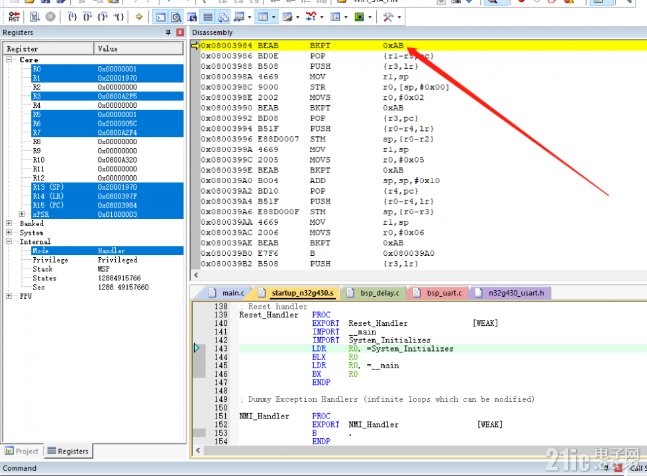
Task: Click editor horizontal scroll left arrow
Action: tap(198, 450)
